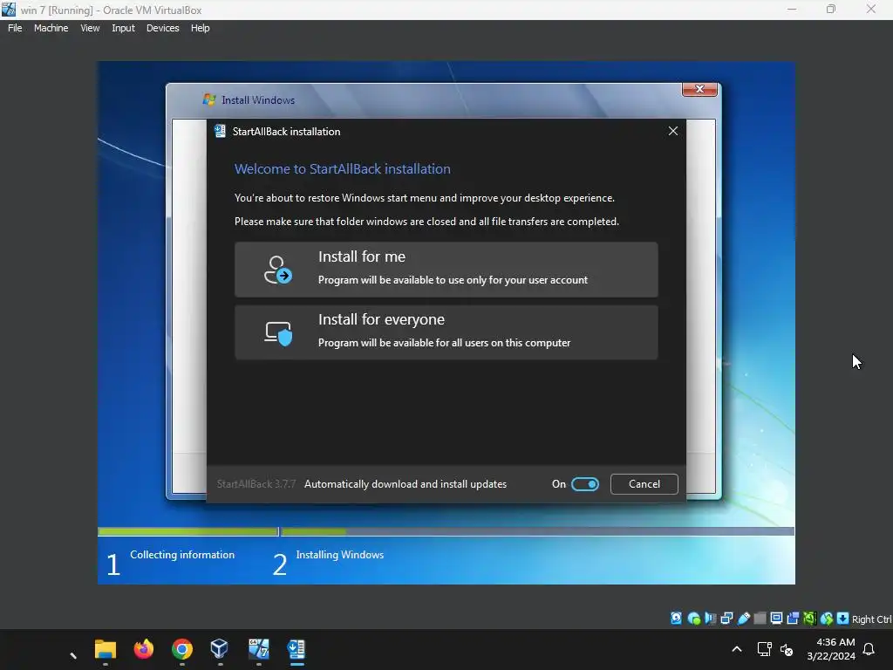Click the StartAllBack dialog title icon
Image resolution: width=893 pixels, height=670 pixels.
(x=220, y=131)
